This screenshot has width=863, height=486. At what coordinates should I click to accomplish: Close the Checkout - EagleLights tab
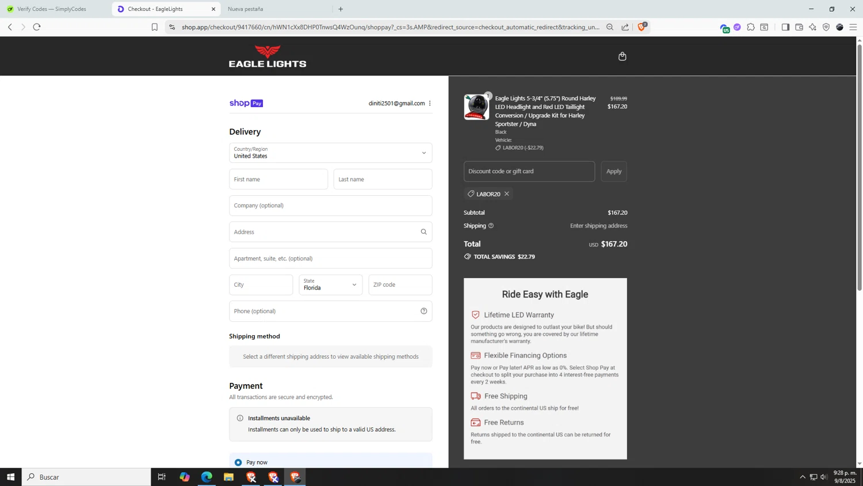213,9
